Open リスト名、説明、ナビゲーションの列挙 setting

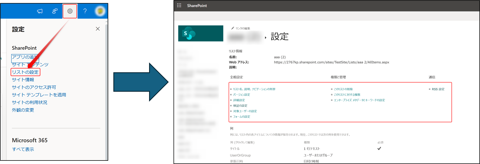[x=254, y=89]
